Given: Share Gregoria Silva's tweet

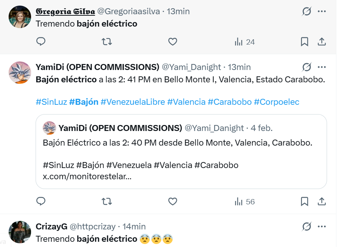Looking at the screenshot, I should 321,42.
